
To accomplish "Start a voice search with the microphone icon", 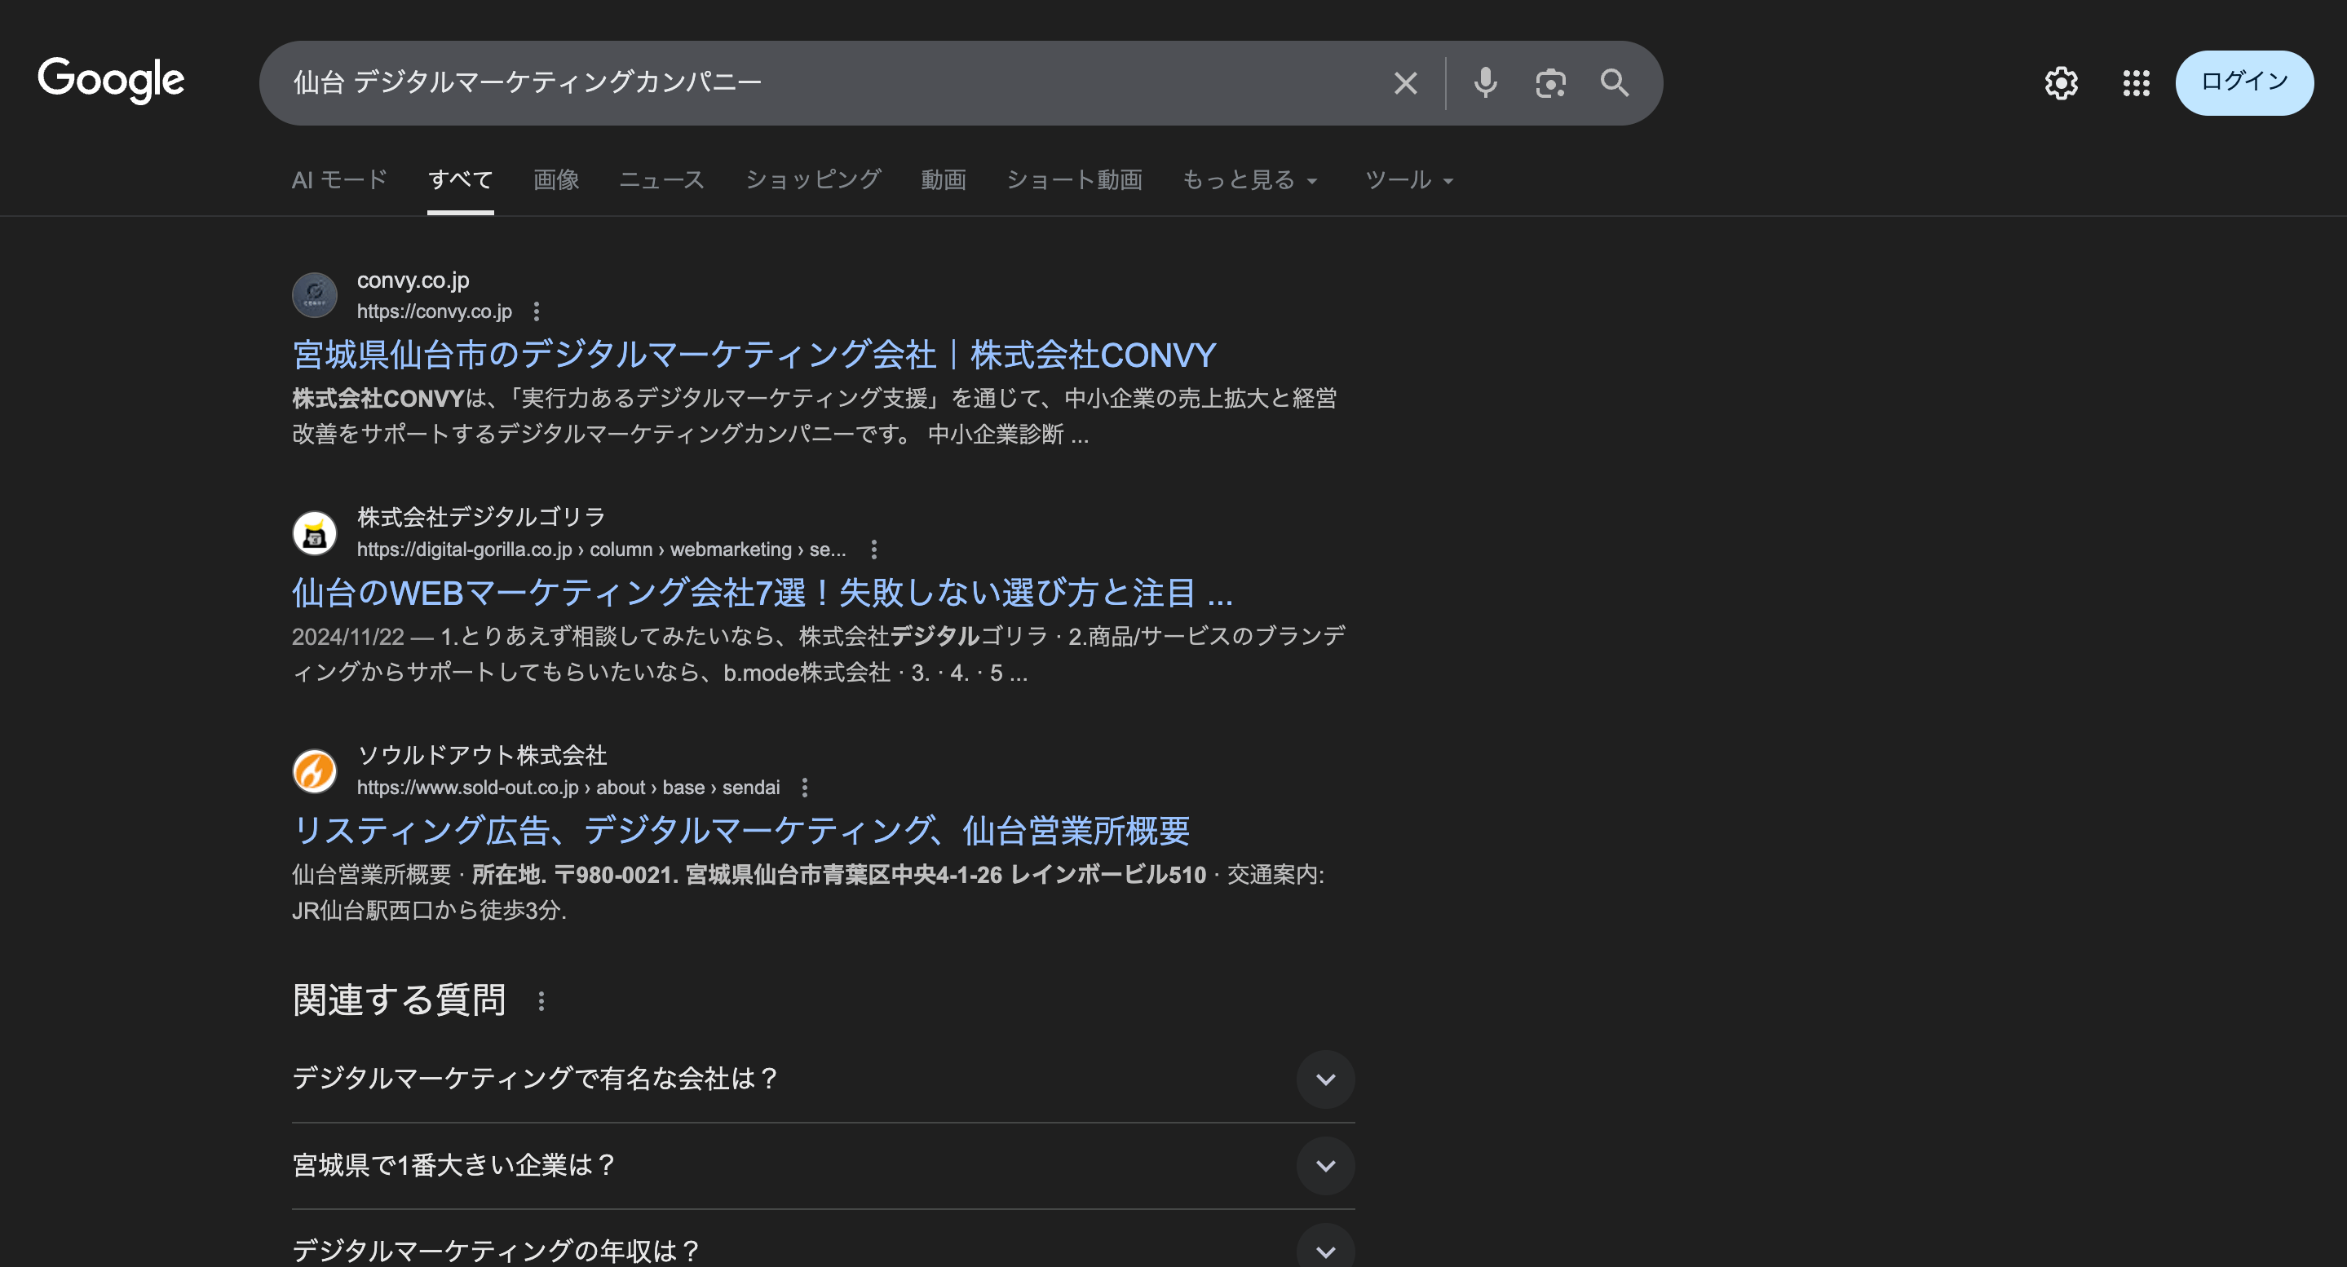I will pyautogui.click(x=1485, y=83).
